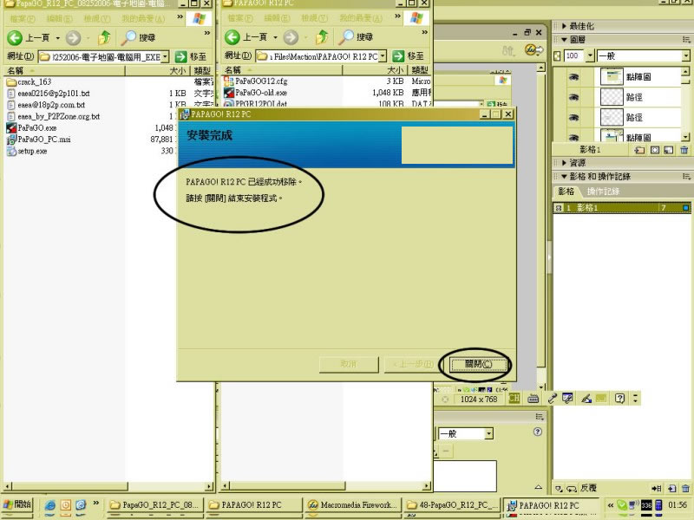Click the onion skinning icon in Frames panel

point(559,489)
